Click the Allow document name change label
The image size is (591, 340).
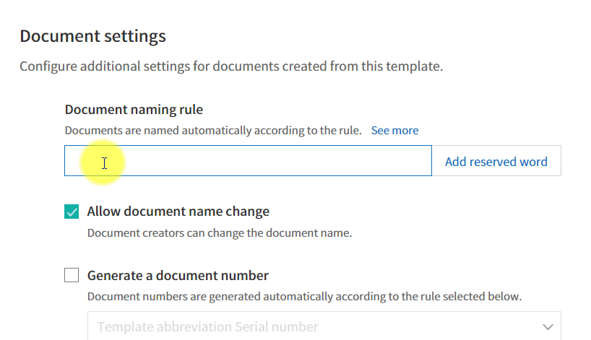pos(178,212)
